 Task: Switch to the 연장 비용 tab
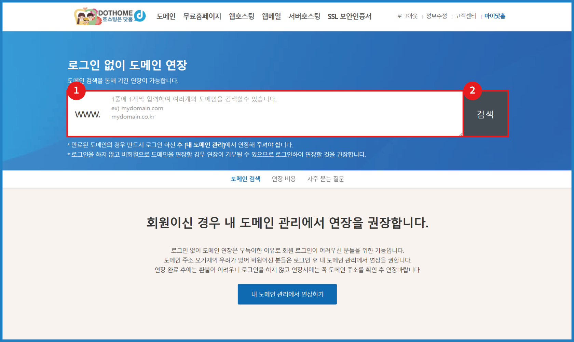click(284, 179)
